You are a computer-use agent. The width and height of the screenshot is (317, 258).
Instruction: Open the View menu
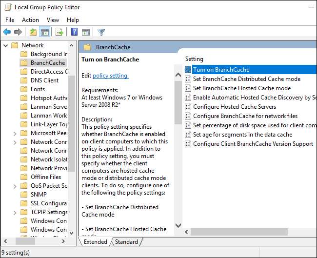tap(53, 20)
